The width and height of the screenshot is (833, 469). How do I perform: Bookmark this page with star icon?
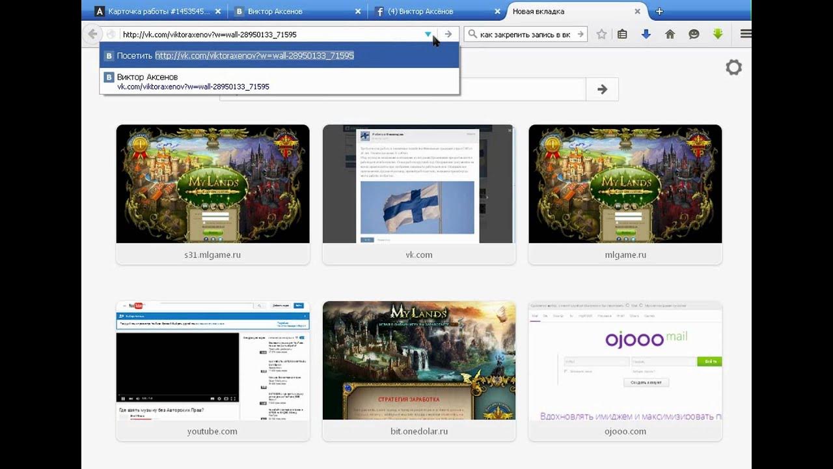[601, 35]
